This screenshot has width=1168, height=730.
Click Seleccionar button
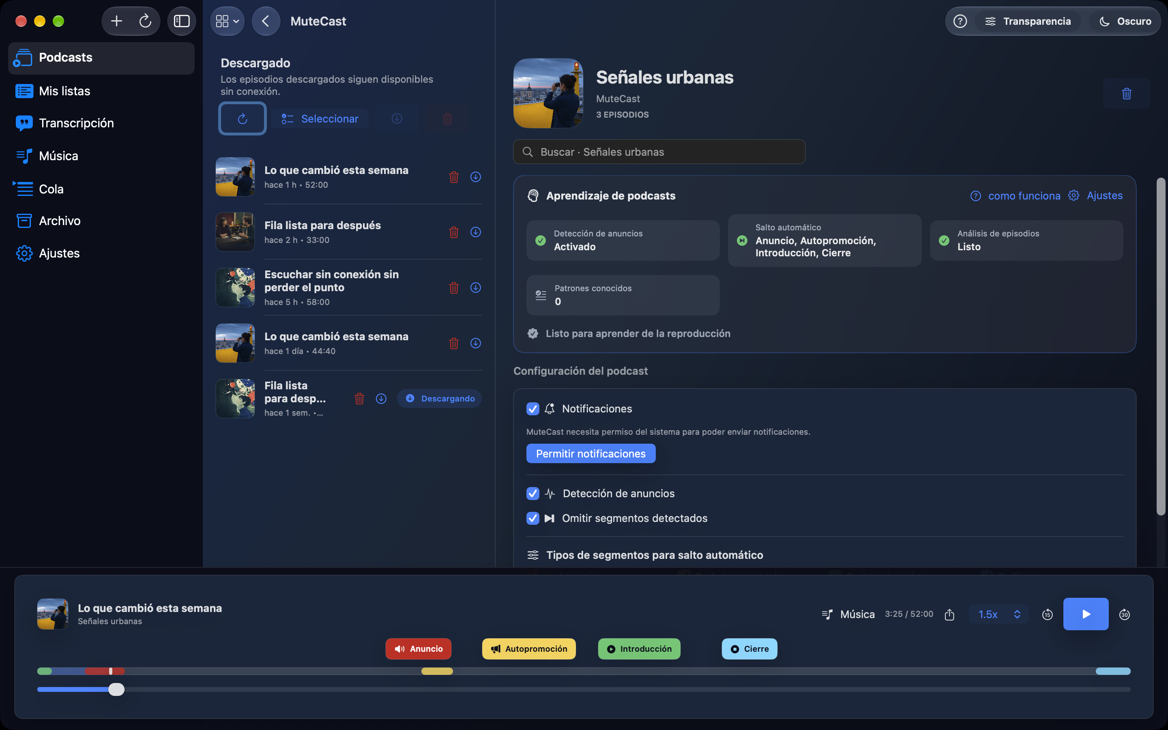[x=320, y=118]
